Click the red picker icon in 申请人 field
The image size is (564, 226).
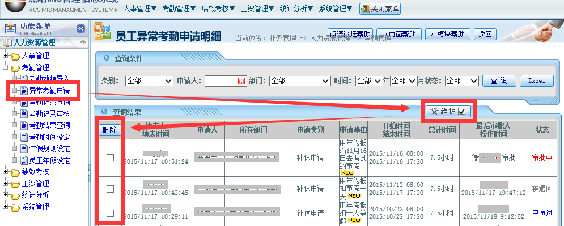click(x=241, y=81)
